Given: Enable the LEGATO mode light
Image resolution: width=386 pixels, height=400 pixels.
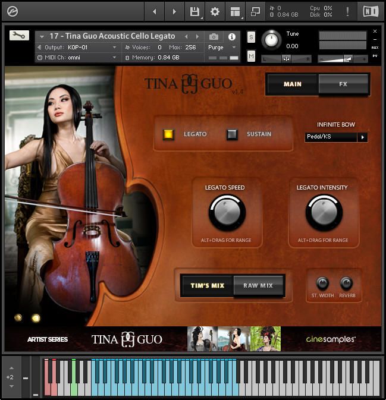Looking at the screenshot, I should point(168,134).
